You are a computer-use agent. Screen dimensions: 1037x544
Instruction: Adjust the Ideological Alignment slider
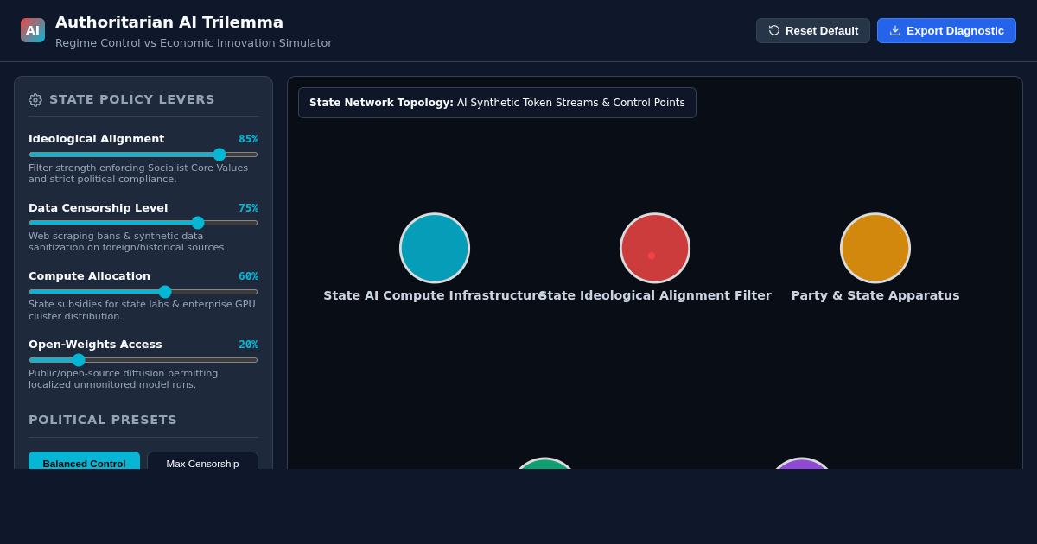[143, 155]
